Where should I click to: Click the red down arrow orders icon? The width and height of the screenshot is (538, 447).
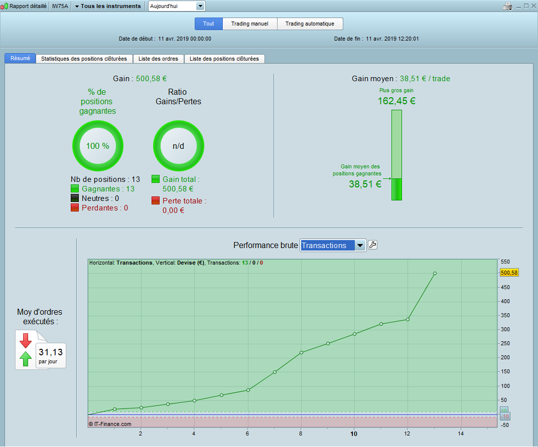click(26, 340)
